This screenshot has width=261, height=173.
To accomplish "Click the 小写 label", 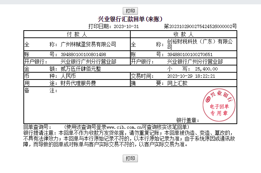I will [x=179, y=69].
